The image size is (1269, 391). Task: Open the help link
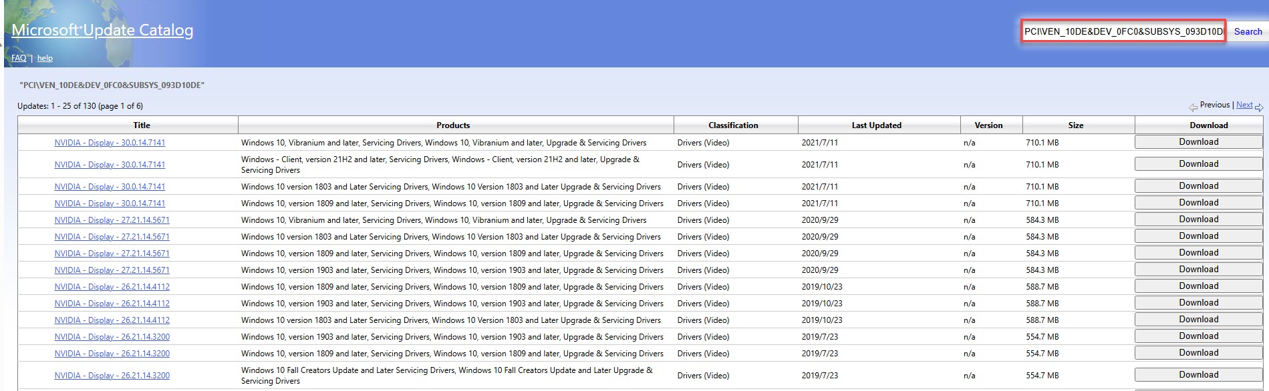click(x=45, y=58)
